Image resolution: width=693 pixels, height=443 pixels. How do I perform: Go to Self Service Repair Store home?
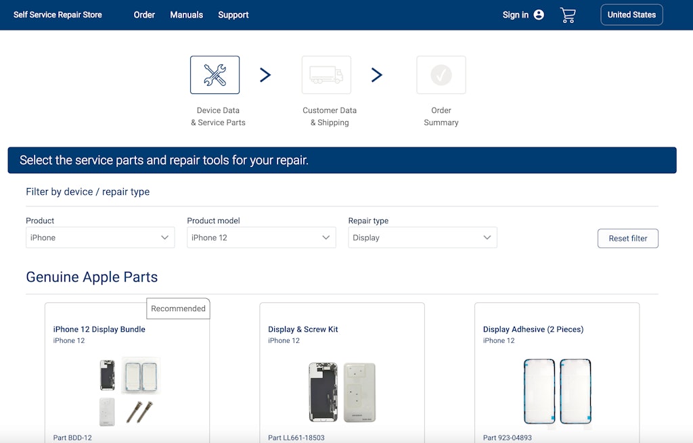click(x=58, y=15)
